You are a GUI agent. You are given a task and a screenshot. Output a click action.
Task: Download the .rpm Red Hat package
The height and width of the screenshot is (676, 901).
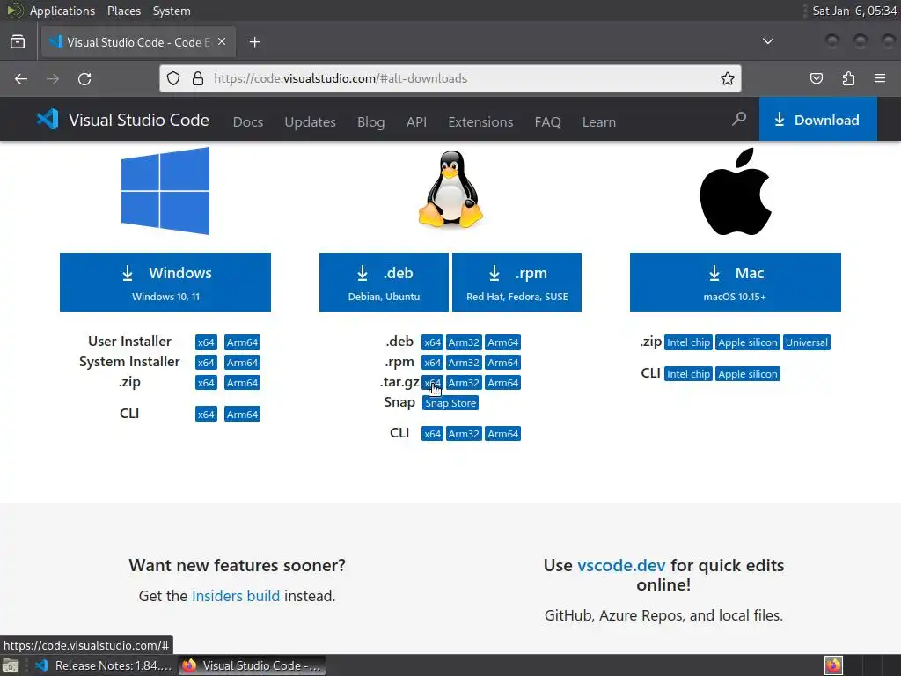[x=516, y=283]
